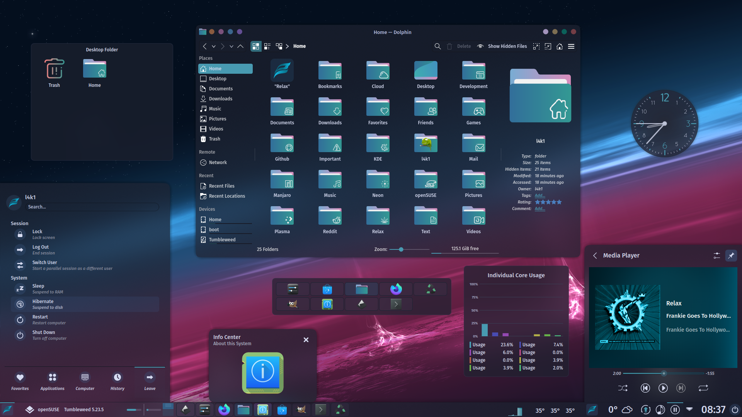Open Downloads in Places sidebar

click(x=225, y=99)
